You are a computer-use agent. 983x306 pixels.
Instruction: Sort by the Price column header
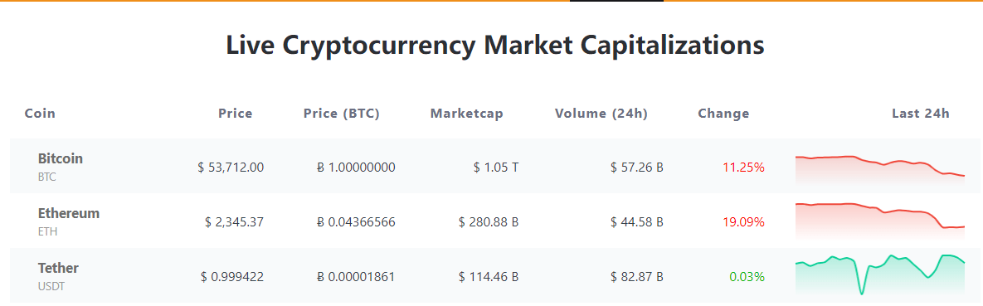coord(235,114)
